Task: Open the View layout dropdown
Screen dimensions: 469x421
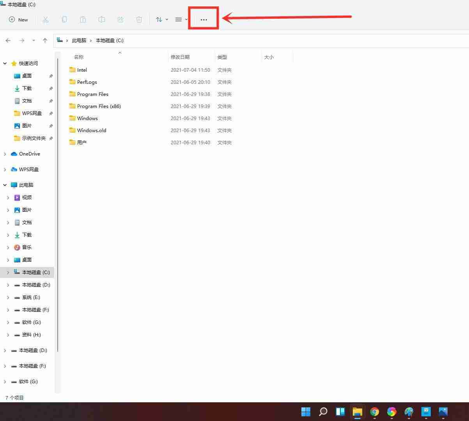Action: pos(180,19)
